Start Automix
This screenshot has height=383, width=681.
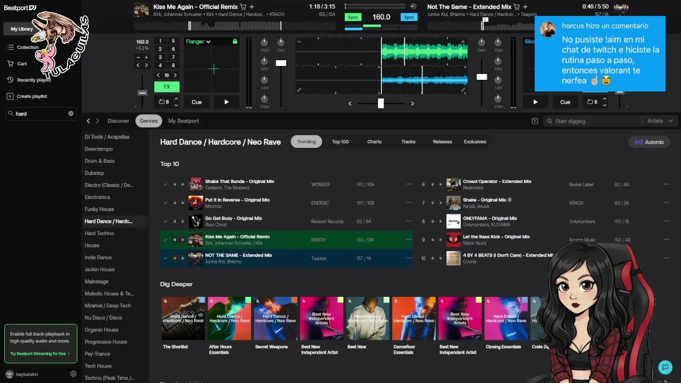click(649, 142)
